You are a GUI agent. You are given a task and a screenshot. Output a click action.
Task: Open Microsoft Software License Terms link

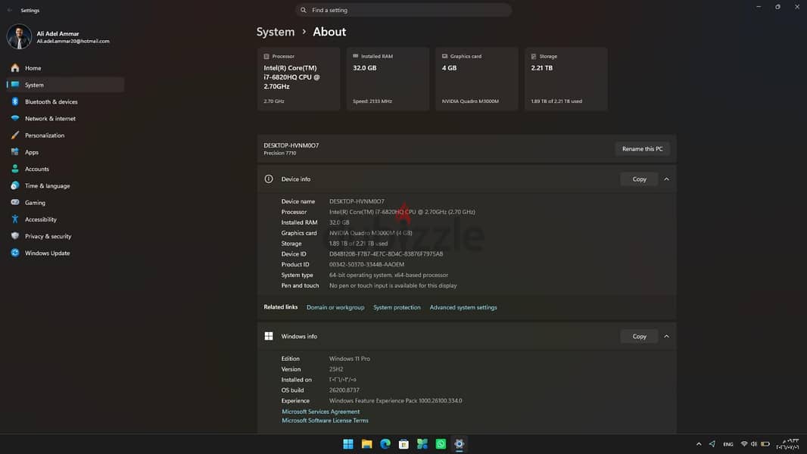point(325,421)
